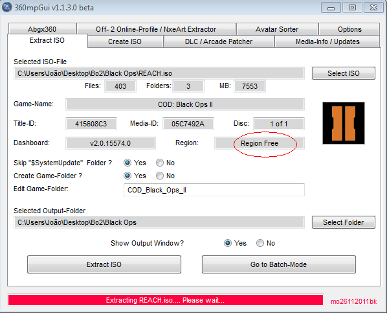Open the DLC / Arcade Patcher tab
The image size is (387, 313).
219,41
